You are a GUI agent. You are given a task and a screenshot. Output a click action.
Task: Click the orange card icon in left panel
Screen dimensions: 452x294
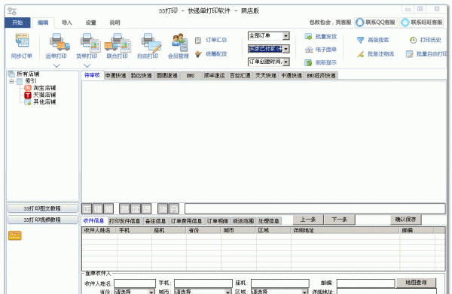pyautogui.click(x=15, y=235)
